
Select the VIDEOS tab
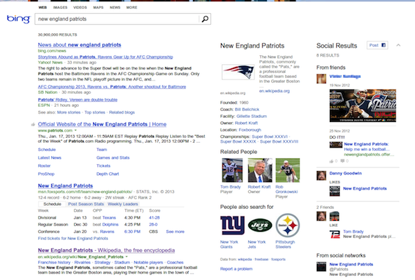[80, 8]
